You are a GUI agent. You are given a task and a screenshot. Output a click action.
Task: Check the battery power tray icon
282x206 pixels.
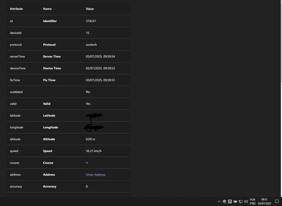pyautogui.click(x=235, y=202)
